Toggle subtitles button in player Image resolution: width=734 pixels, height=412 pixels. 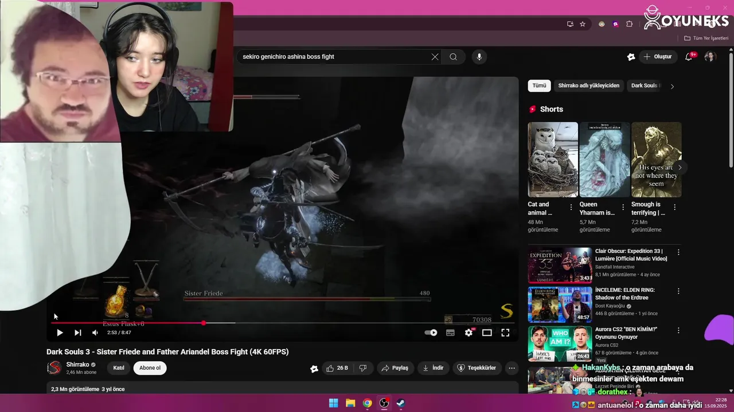point(450,332)
